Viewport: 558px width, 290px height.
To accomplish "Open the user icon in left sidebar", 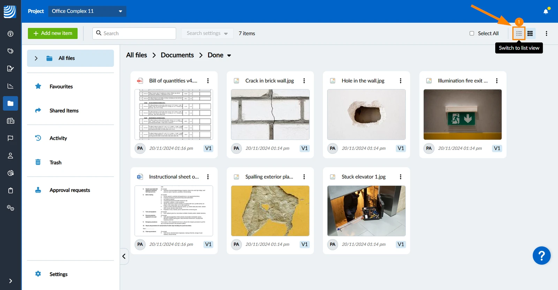I will [10, 156].
